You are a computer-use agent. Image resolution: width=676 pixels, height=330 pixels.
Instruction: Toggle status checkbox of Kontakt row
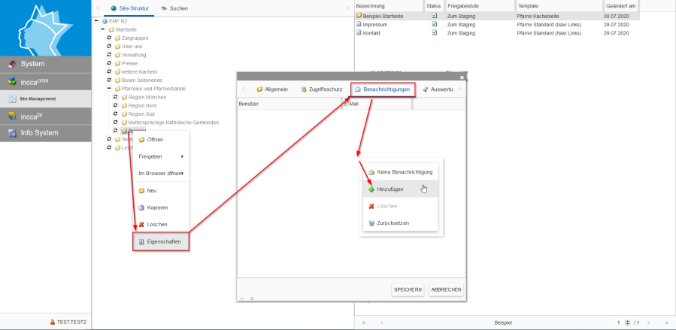point(434,33)
